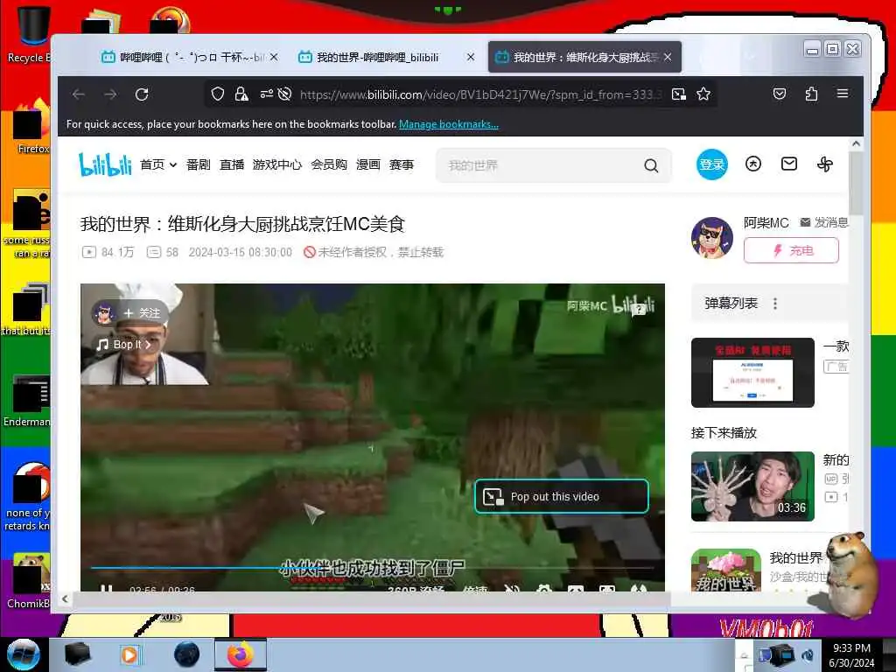Switch to 我的世界-哔哩哔哩_bilibili tab

(x=377, y=57)
